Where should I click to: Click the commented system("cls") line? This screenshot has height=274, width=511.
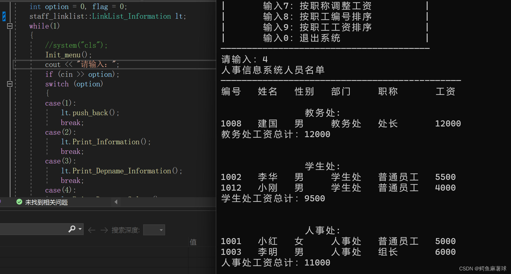[76, 45]
